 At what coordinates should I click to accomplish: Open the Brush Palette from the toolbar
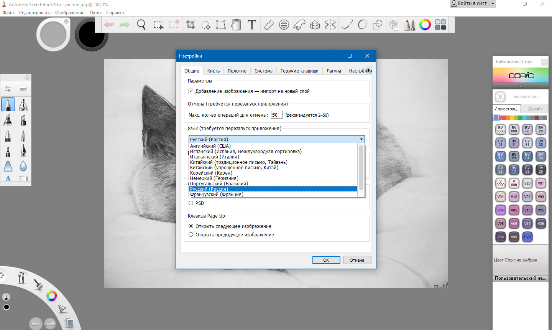409,25
